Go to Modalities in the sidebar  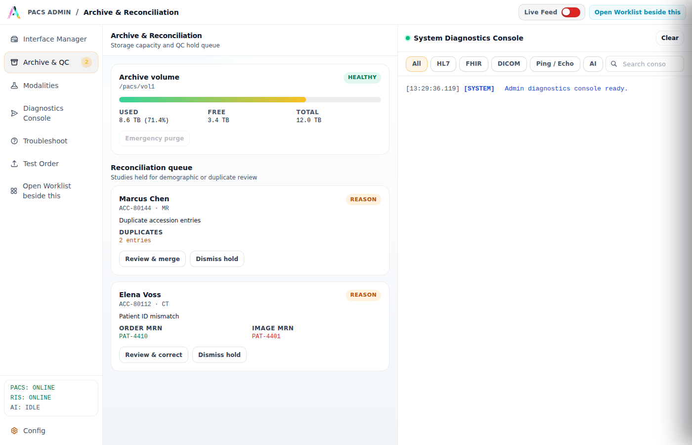[x=51, y=86]
